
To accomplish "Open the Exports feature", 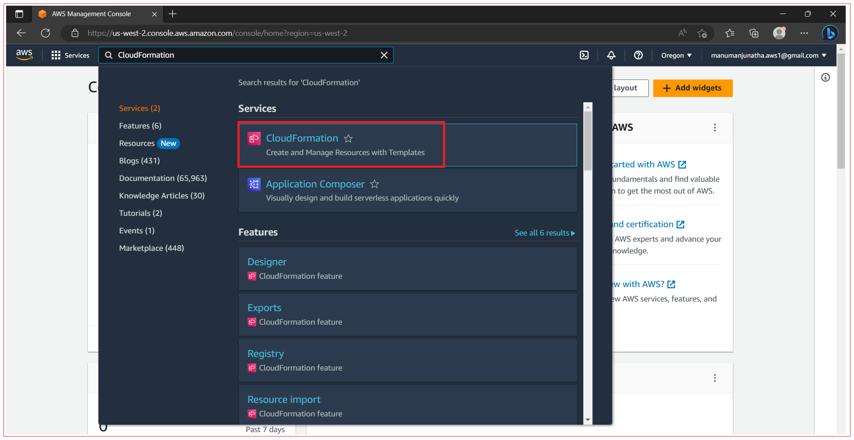I will [x=264, y=308].
